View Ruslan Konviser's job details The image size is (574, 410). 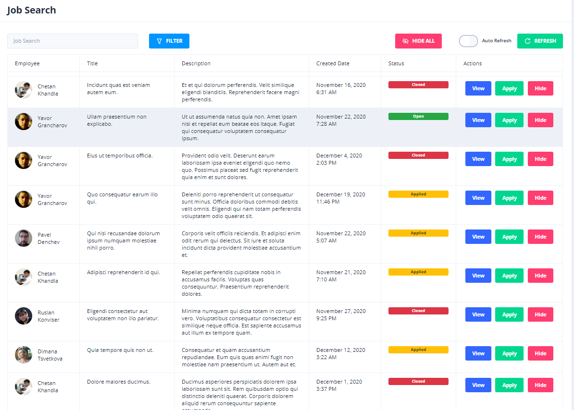[478, 314]
